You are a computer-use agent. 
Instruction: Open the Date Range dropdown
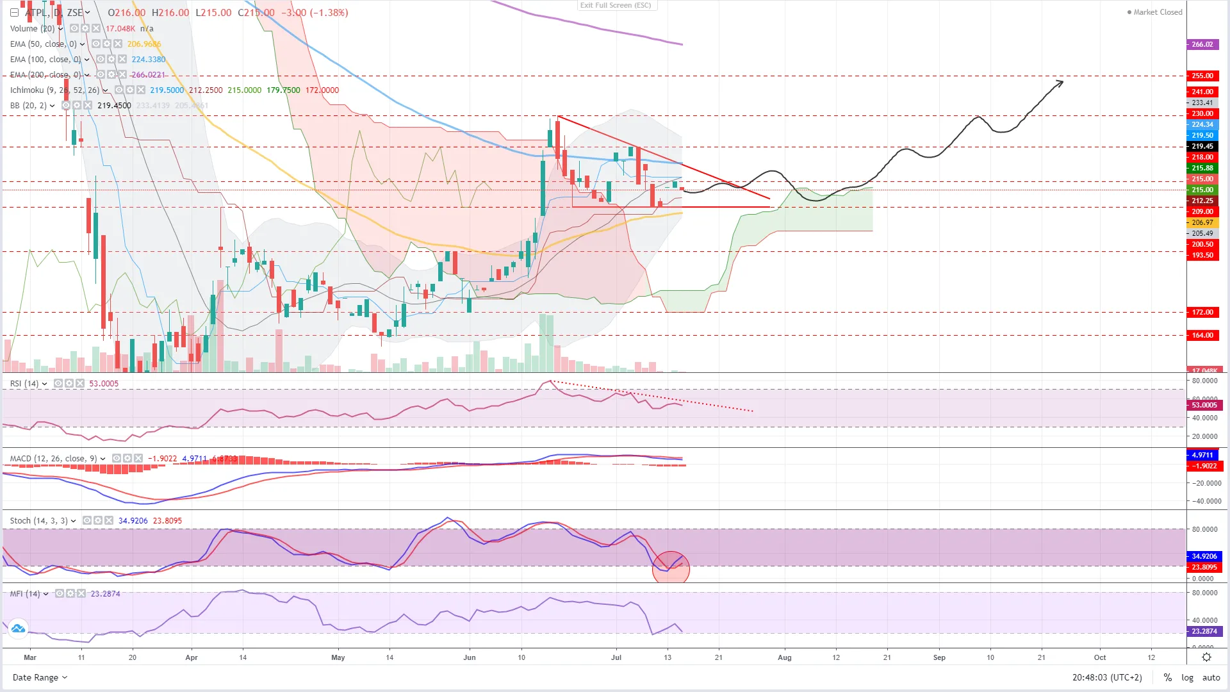point(40,677)
